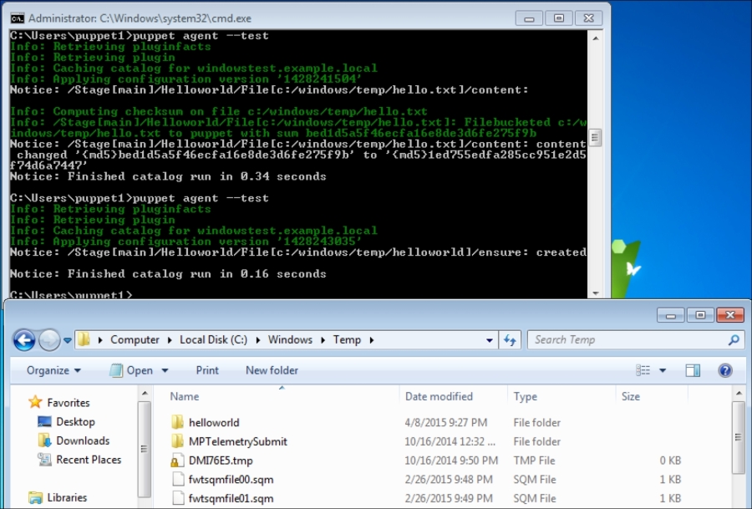Click the refresh button beside address bar
The height and width of the screenshot is (509, 752).
tap(510, 340)
